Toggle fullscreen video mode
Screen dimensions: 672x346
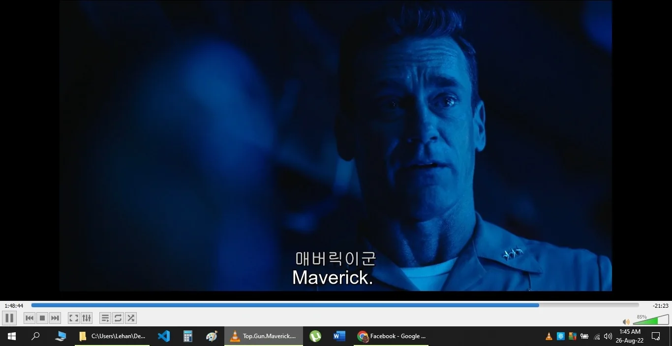pyautogui.click(x=74, y=318)
